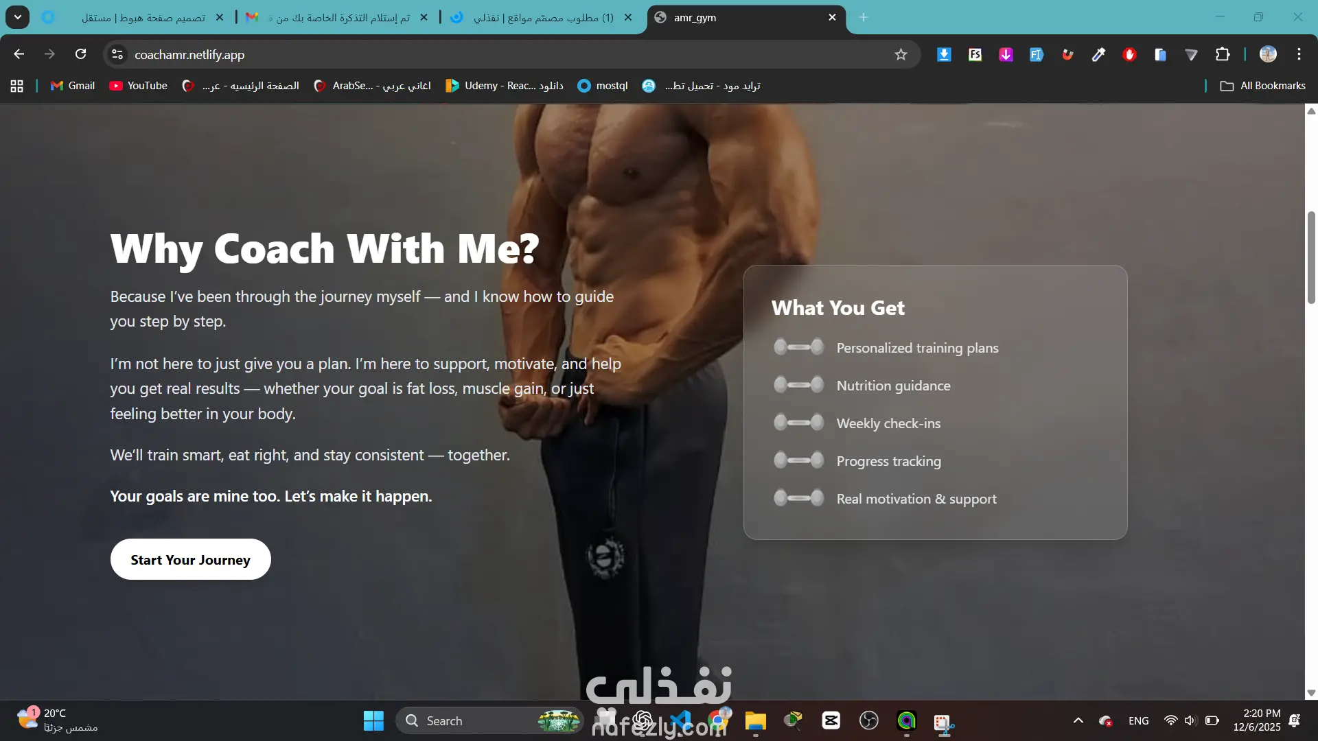This screenshot has height=741, width=1318.
Task: Open the YouTube bookmark
Action: [139, 86]
